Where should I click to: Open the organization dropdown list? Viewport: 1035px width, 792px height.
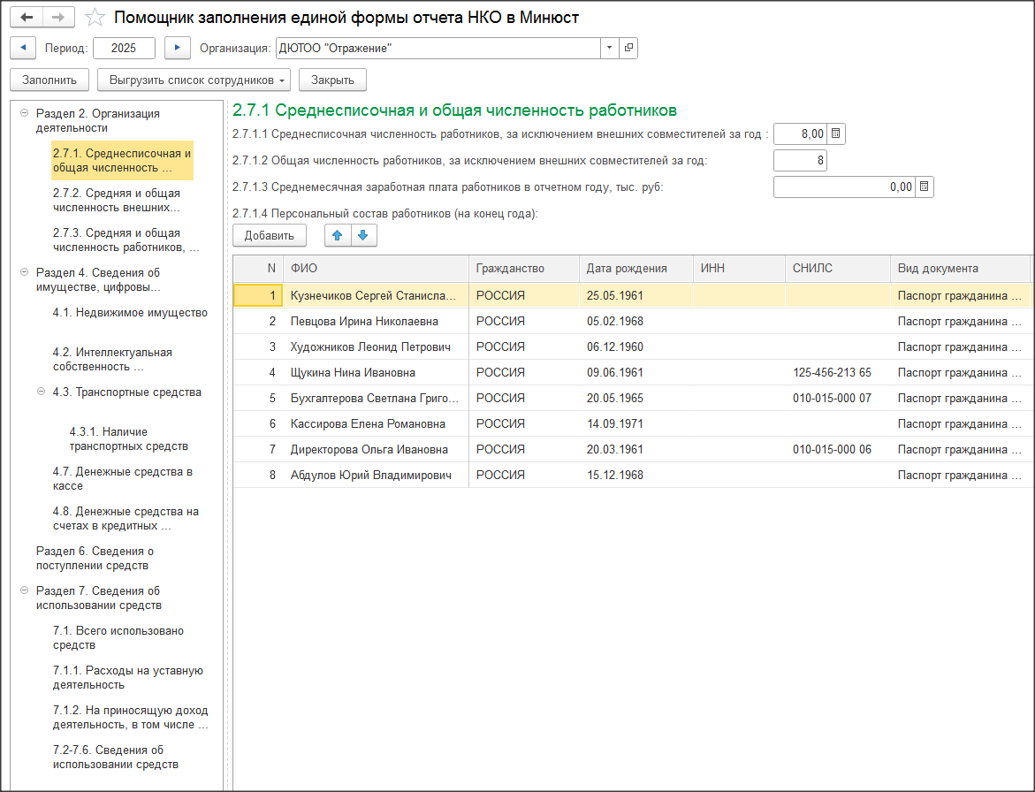tap(610, 48)
